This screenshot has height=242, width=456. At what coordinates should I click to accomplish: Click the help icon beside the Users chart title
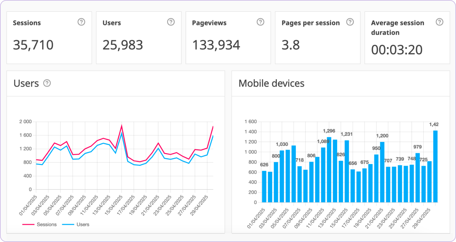47,83
